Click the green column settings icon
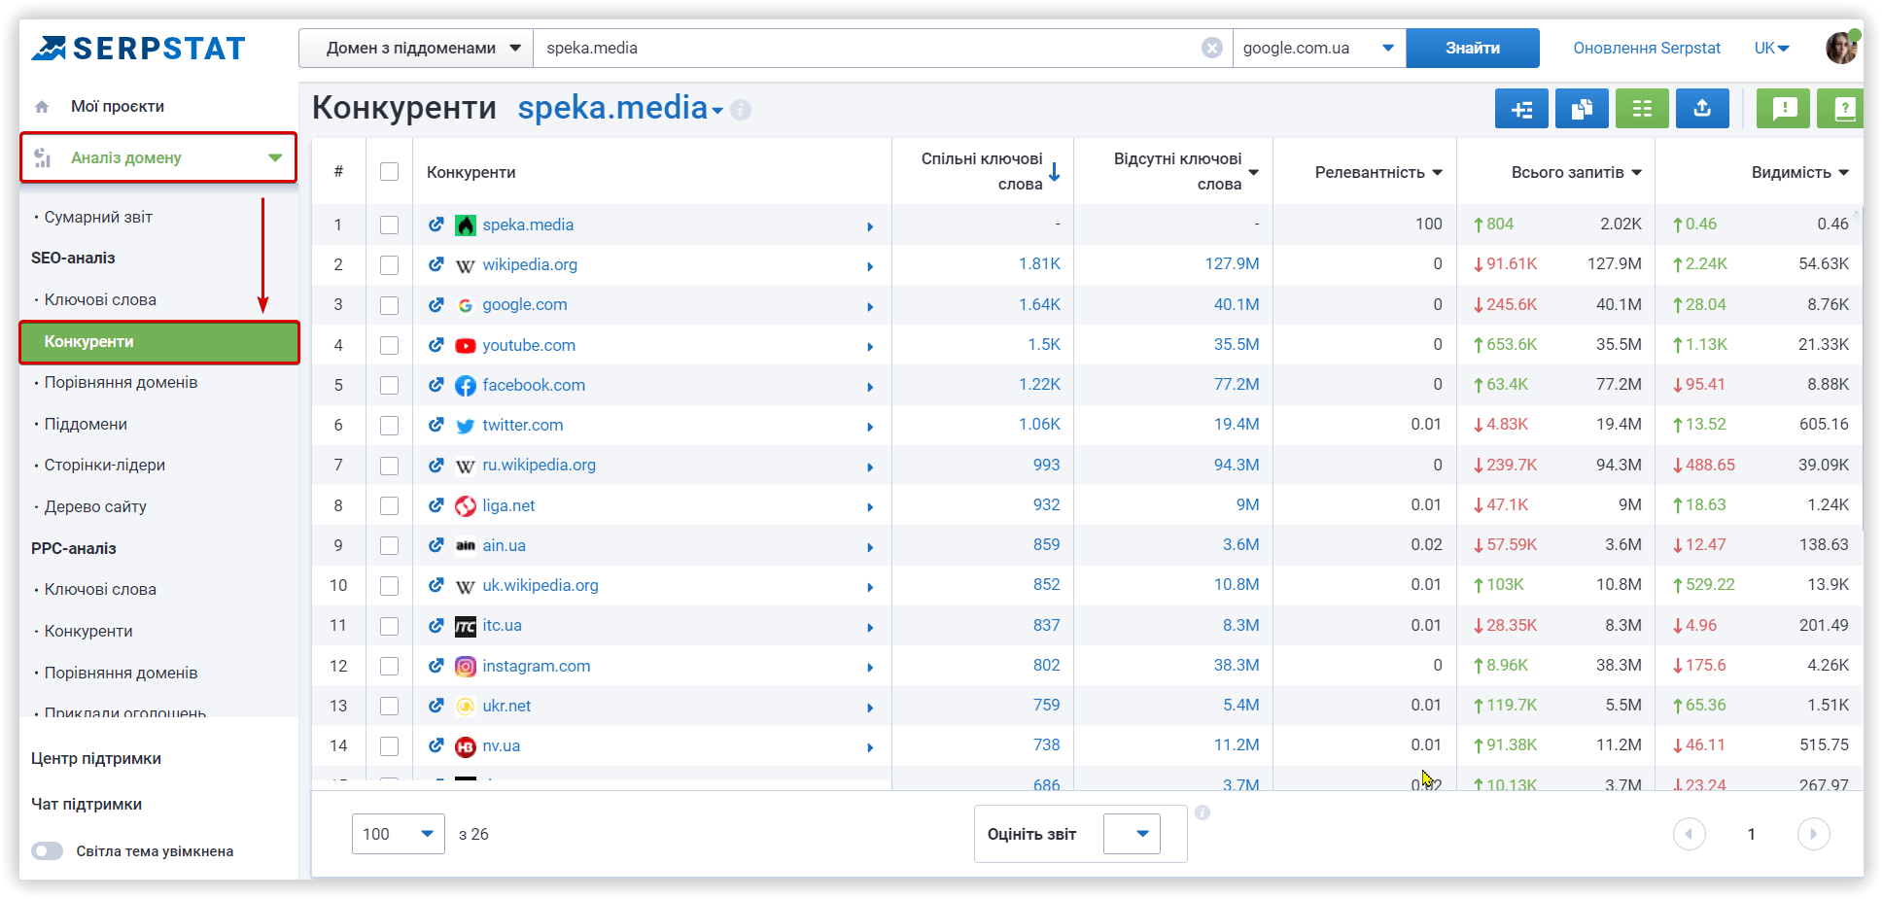Viewport: 1883px width, 899px height. click(1642, 109)
